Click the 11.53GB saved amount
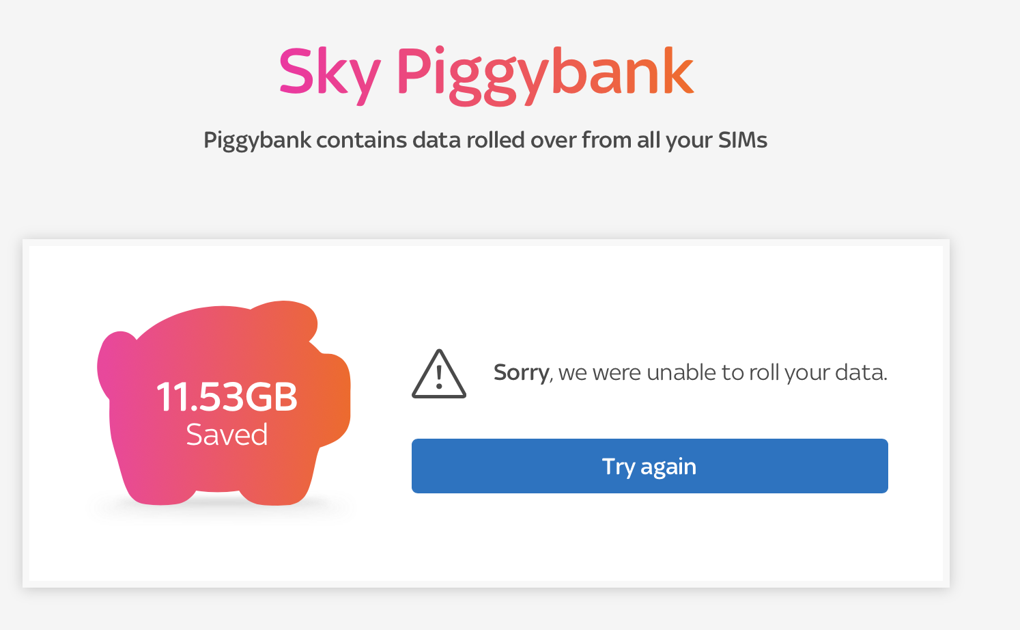The image size is (1020, 630). (228, 396)
